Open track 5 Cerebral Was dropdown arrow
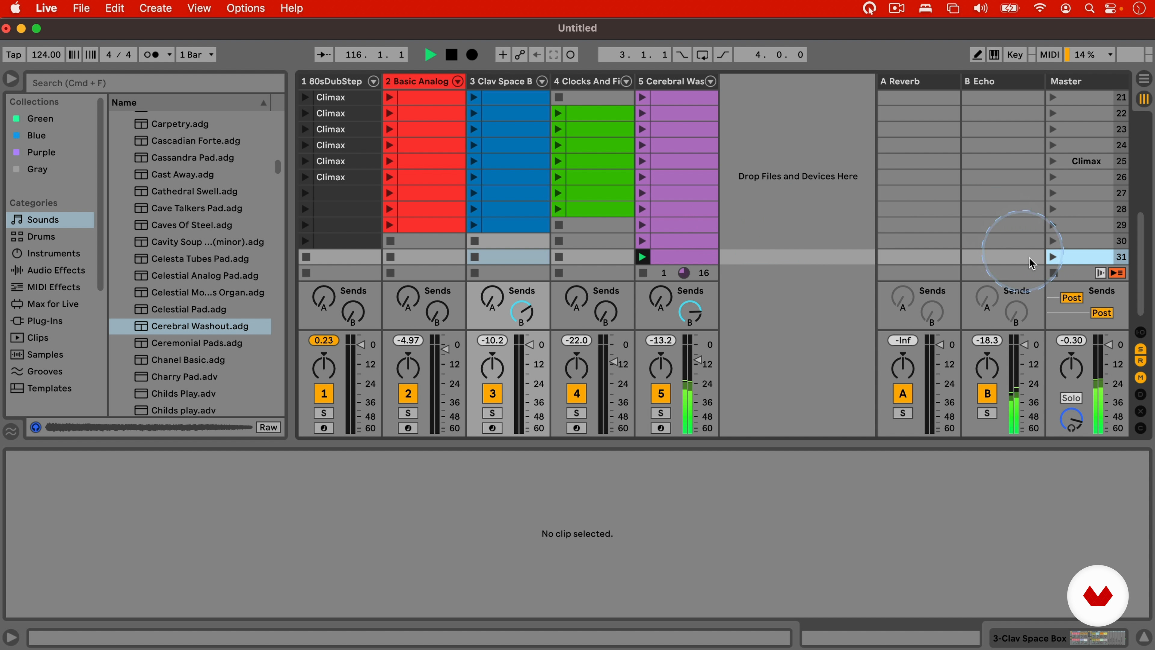The image size is (1155, 650). [711, 81]
